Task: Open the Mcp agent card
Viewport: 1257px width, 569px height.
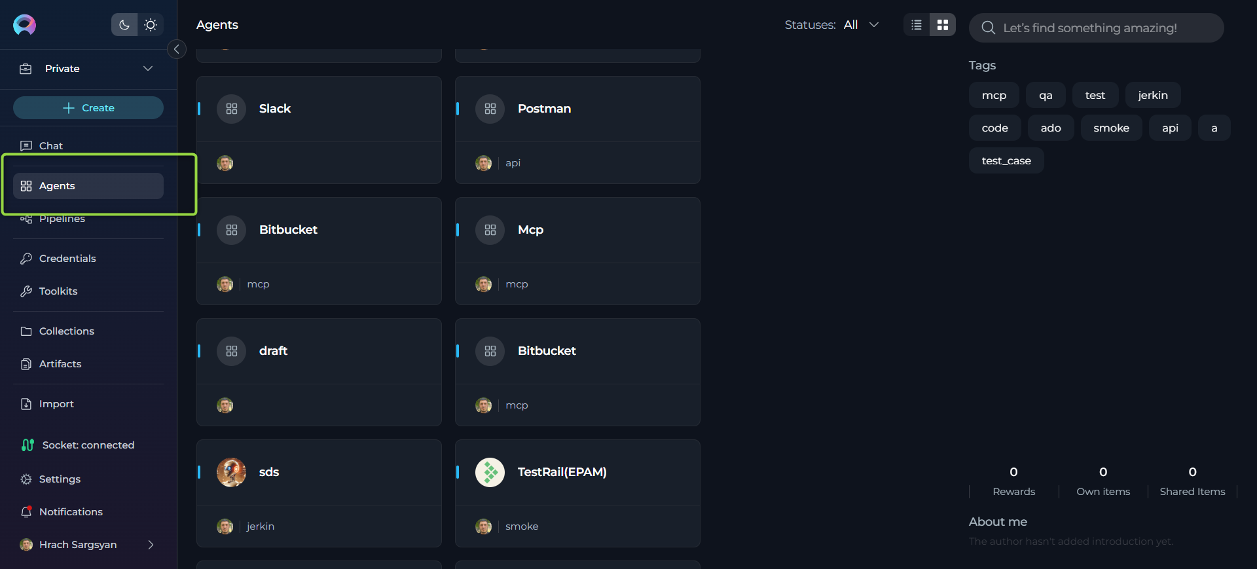Action: 577,251
